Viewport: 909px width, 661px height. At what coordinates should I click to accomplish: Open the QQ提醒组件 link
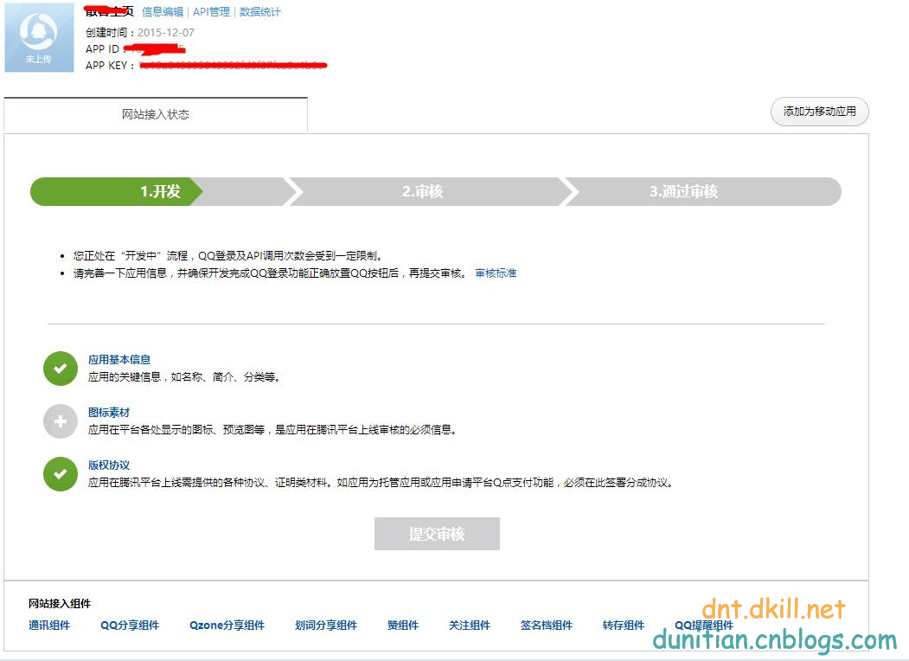pos(704,625)
